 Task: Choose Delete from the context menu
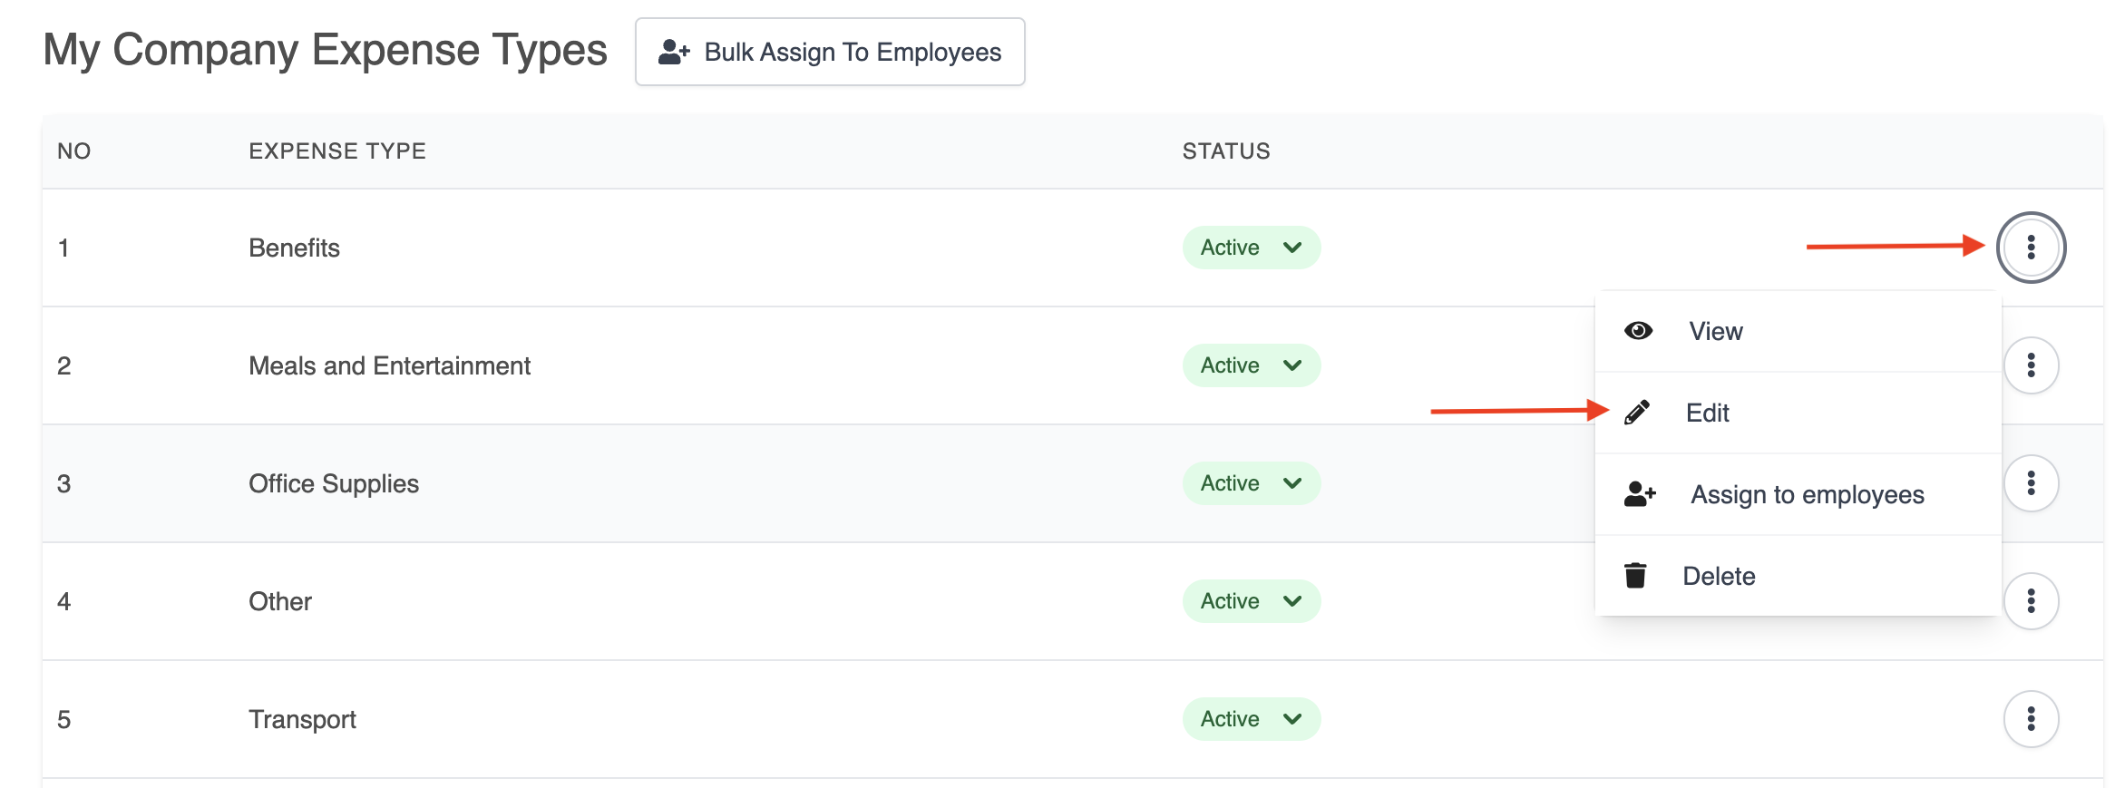pos(1798,576)
